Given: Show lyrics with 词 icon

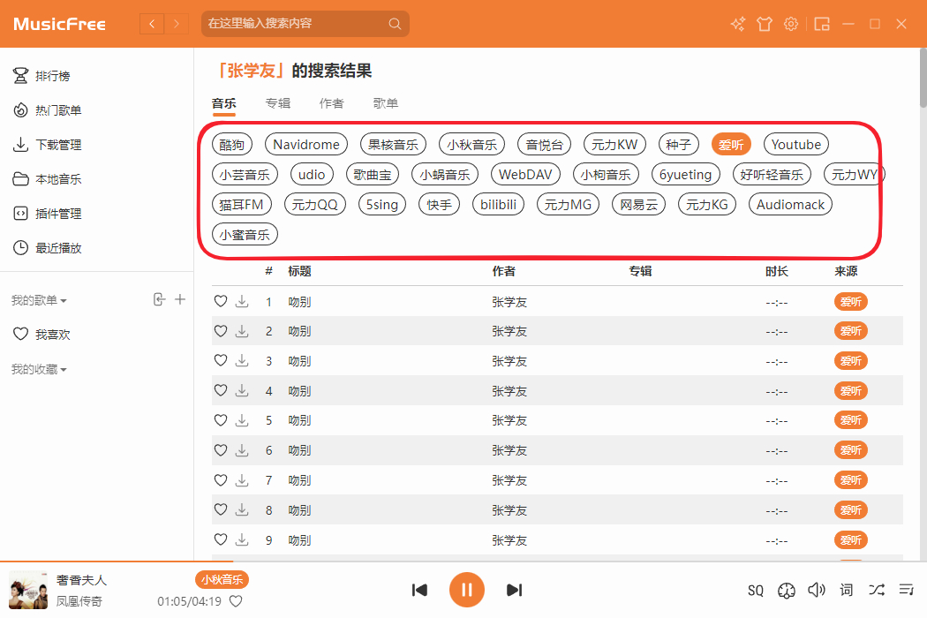Looking at the screenshot, I should click(x=847, y=590).
